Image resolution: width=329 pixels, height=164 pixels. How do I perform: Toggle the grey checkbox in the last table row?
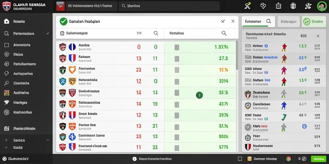(x=177, y=148)
